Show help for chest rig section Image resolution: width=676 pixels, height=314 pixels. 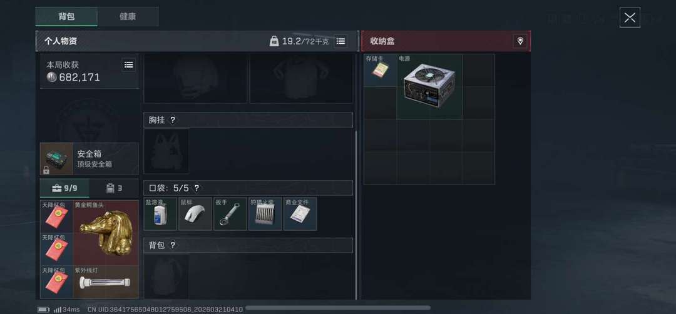tap(173, 120)
